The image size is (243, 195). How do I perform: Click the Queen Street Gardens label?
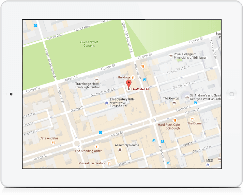point(89,44)
